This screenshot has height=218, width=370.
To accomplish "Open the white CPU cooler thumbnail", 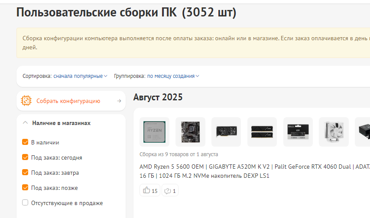I will [334, 132].
